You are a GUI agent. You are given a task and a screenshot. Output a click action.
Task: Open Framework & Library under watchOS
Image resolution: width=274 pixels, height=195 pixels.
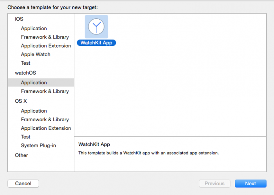click(45, 91)
